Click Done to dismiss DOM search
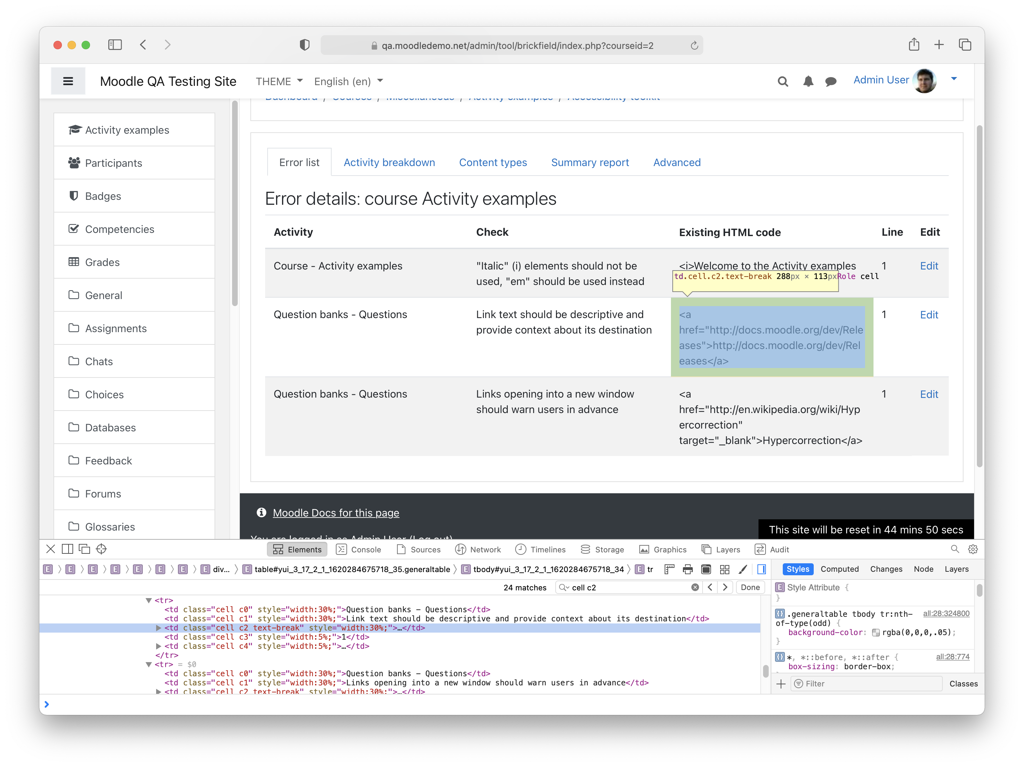Viewport: 1024px width, 767px height. [x=750, y=587]
